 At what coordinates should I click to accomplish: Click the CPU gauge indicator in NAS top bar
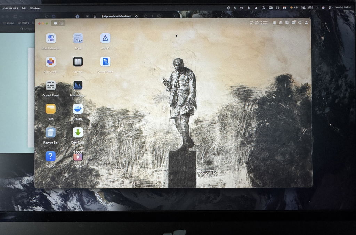252,23
